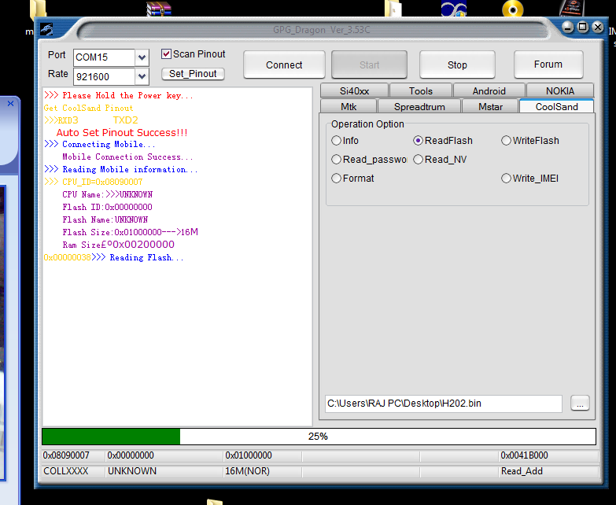Image resolution: width=616 pixels, height=505 pixels.
Task: Click the 0x0041B000 status bar address
Action: [x=525, y=455]
